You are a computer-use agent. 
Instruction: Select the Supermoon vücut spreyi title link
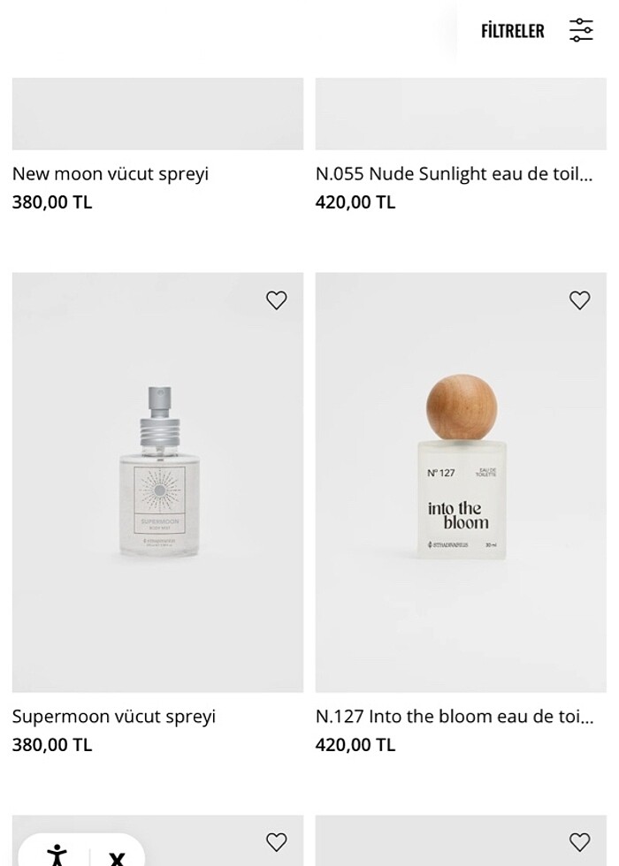point(114,717)
